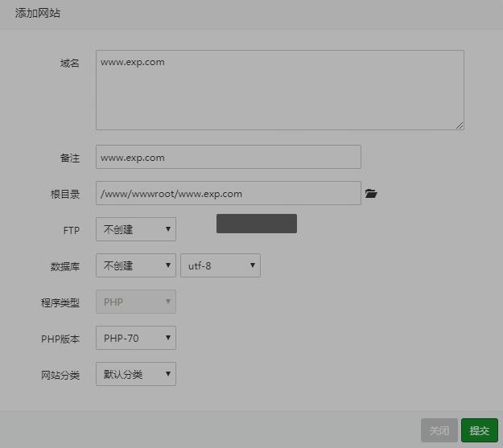The width and height of the screenshot is (503, 448).
Task: Click the 数据库 field label
Action: pos(65,266)
